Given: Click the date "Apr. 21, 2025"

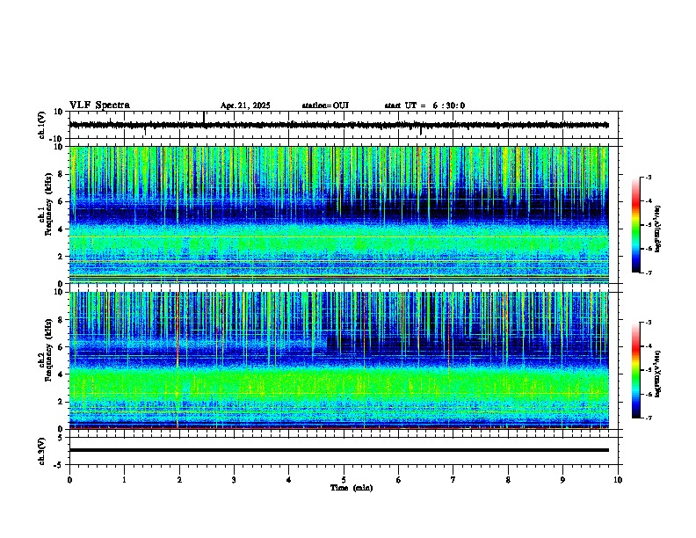Looking at the screenshot, I should pos(245,105).
